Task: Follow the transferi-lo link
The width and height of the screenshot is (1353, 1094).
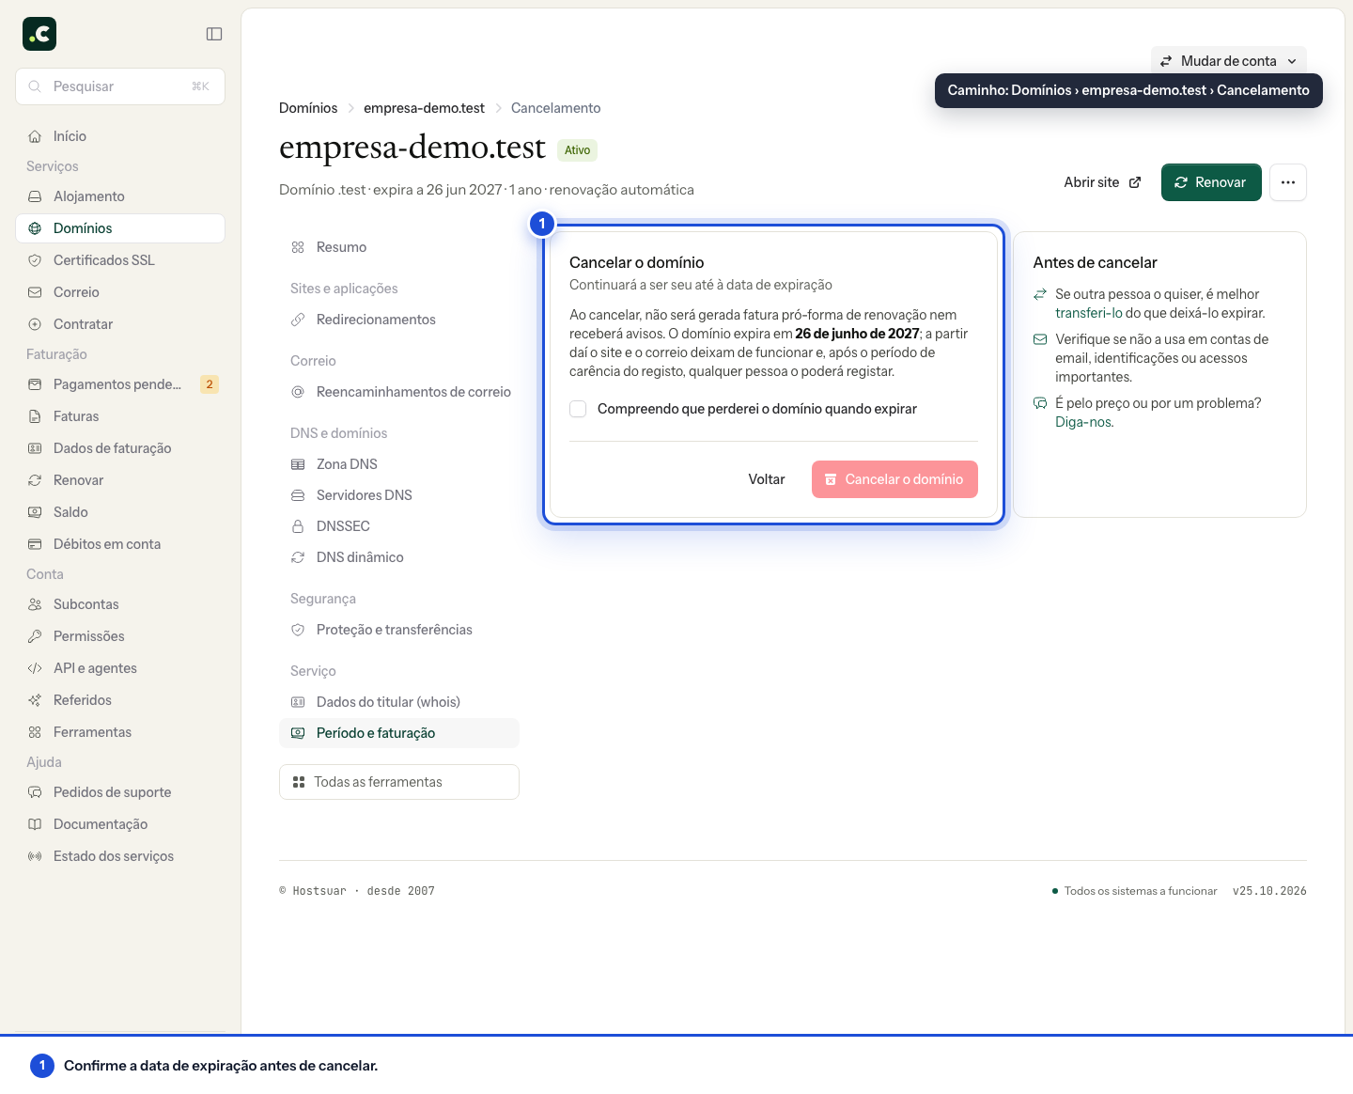Action: coord(1089,313)
